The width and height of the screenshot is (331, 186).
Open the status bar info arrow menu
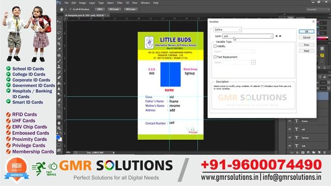tap(114, 152)
